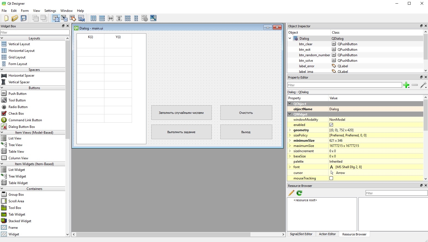Viewport: 428px width, 242px height.
Task: Add dynamic property with green plus icon
Action: coord(406,85)
